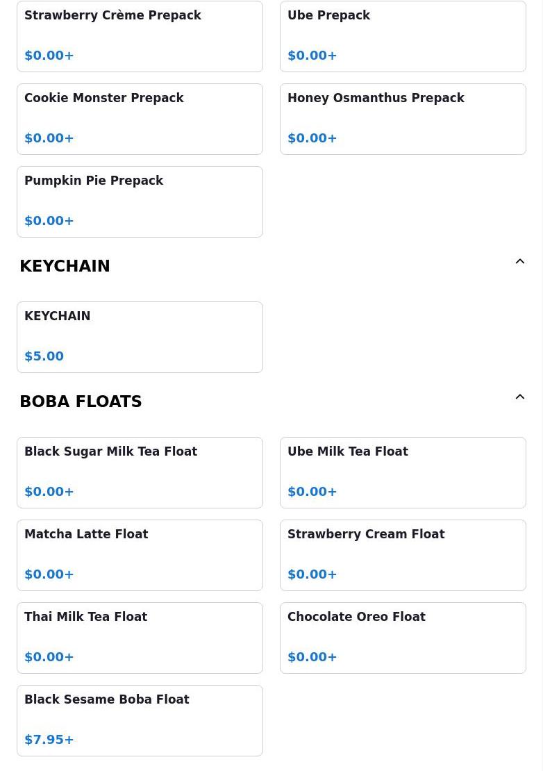Click the Pumpkin Pie Prepack $0.00+ price
543x771 pixels.
[49, 221]
